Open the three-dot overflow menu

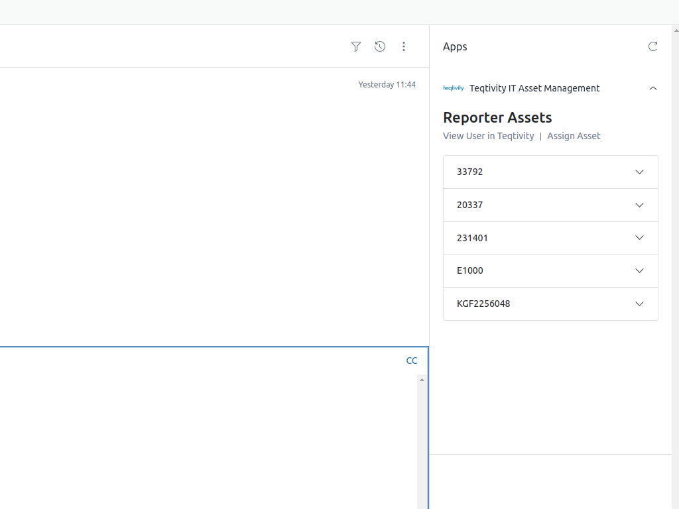[x=404, y=46]
